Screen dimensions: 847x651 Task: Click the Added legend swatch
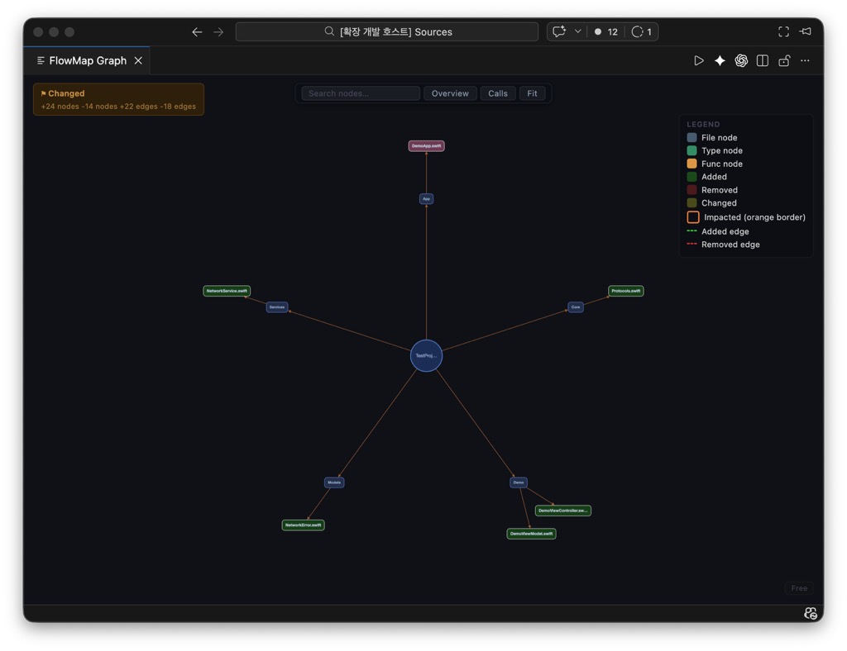(691, 176)
